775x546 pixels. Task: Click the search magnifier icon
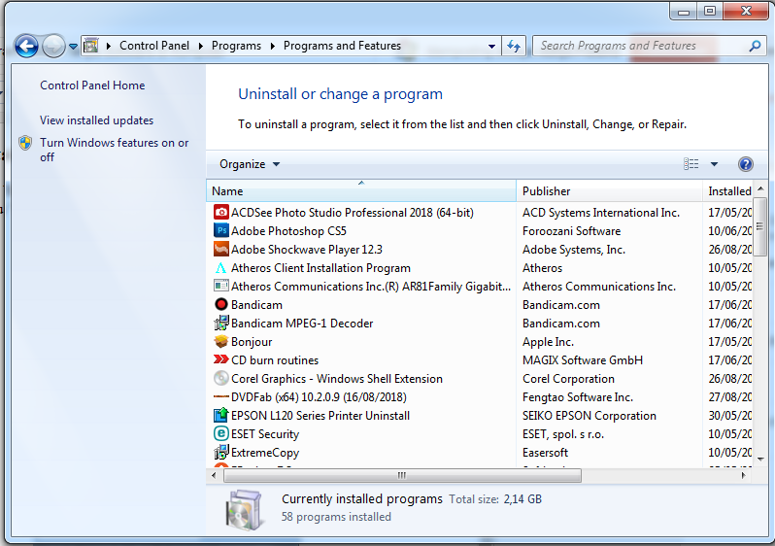click(x=755, y=46)
